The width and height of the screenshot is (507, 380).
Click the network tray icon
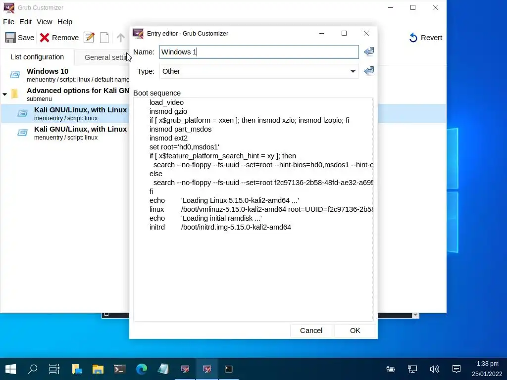pos(412,369)
